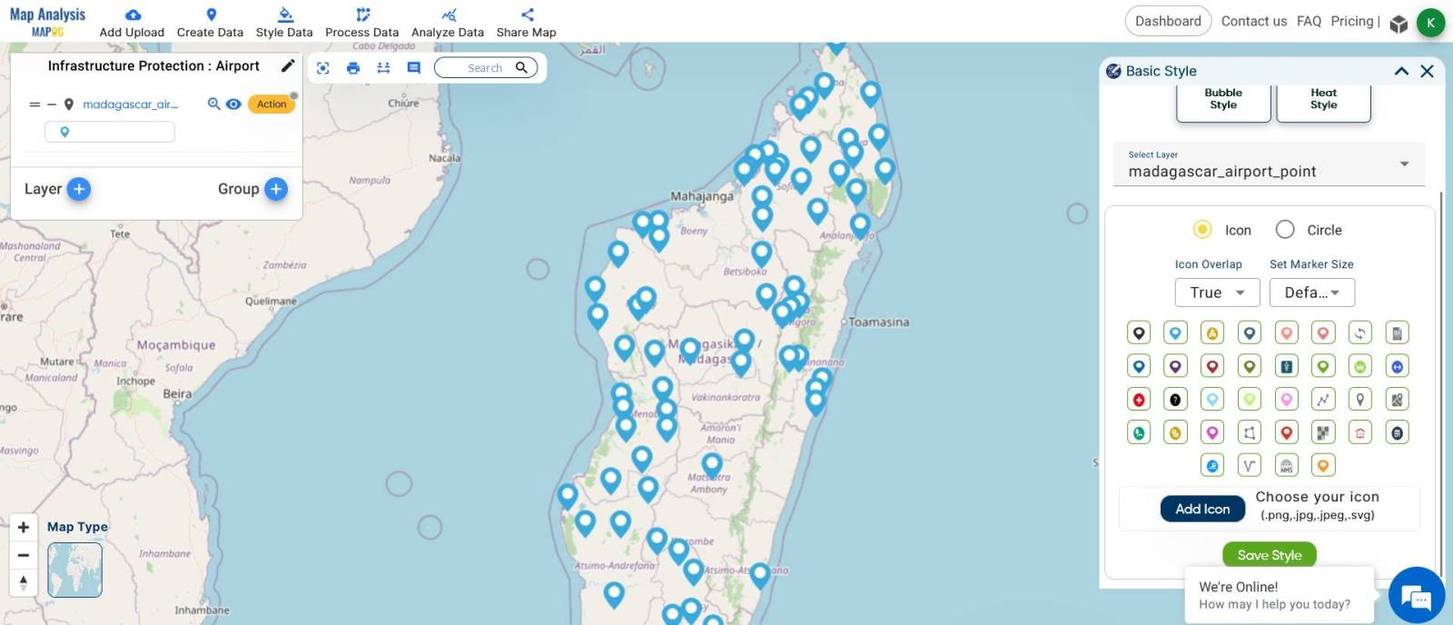
Task: Reset the map north compass
Action: pos(24,581)
